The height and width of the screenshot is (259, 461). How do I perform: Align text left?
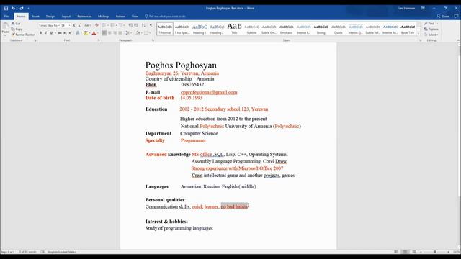click(x=104, y=33)
